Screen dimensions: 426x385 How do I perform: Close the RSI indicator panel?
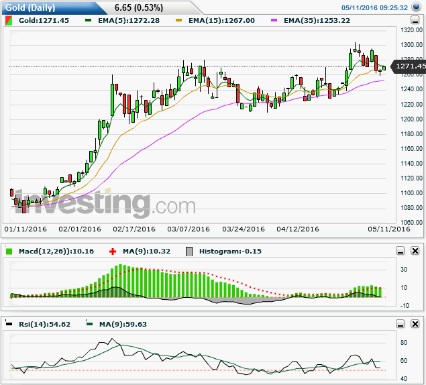pyautogui.click(x=415, y=324)
